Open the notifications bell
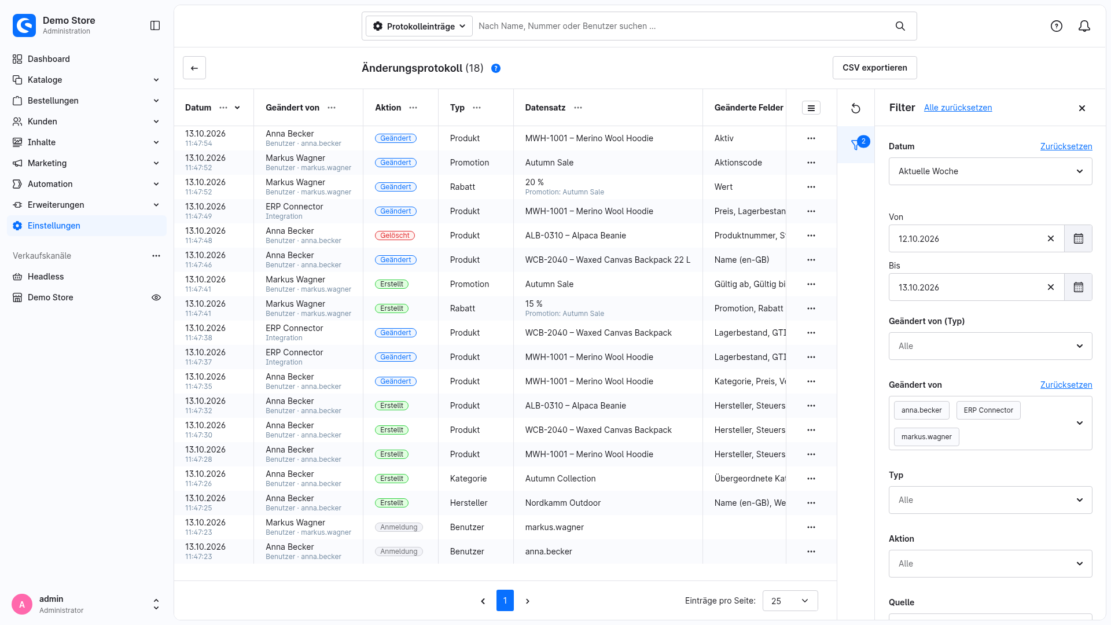 point(1084,26)
